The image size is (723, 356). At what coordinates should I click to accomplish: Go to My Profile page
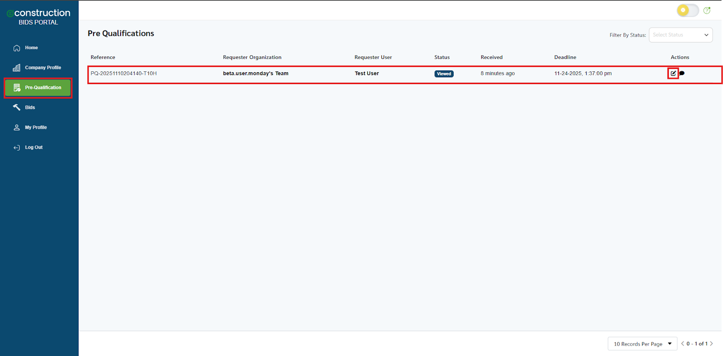[36, 127]
